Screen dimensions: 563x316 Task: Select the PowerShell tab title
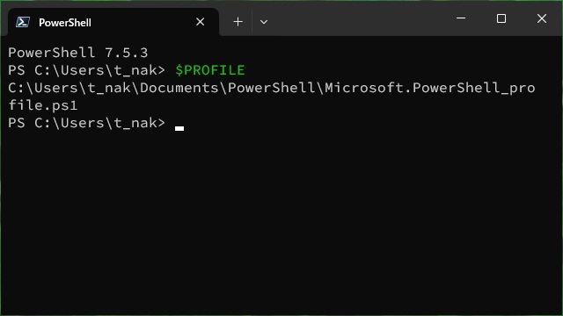pyautogui.click(x=65, y=23)
